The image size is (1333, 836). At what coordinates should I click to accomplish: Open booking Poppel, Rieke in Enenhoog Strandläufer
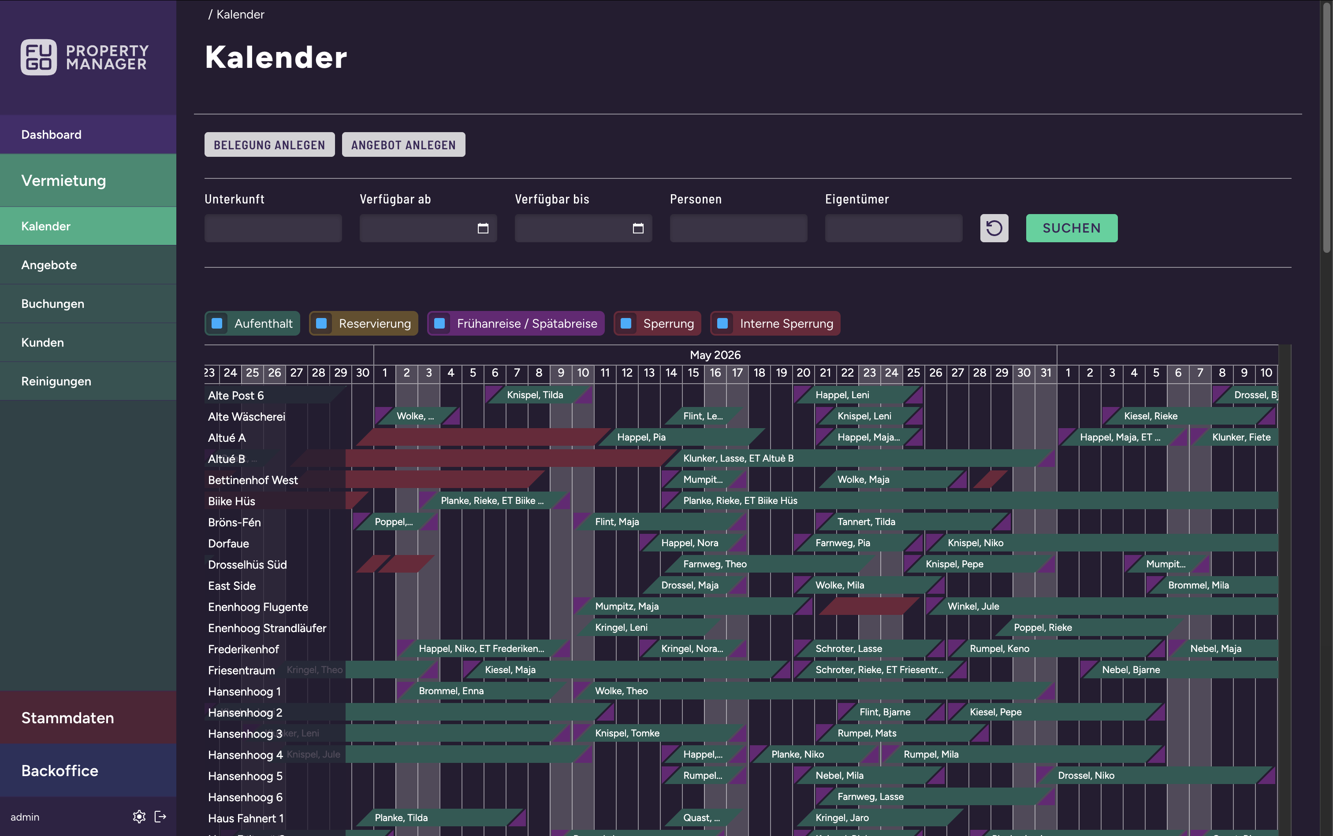pyautogui.click(x=1089, y=628)
